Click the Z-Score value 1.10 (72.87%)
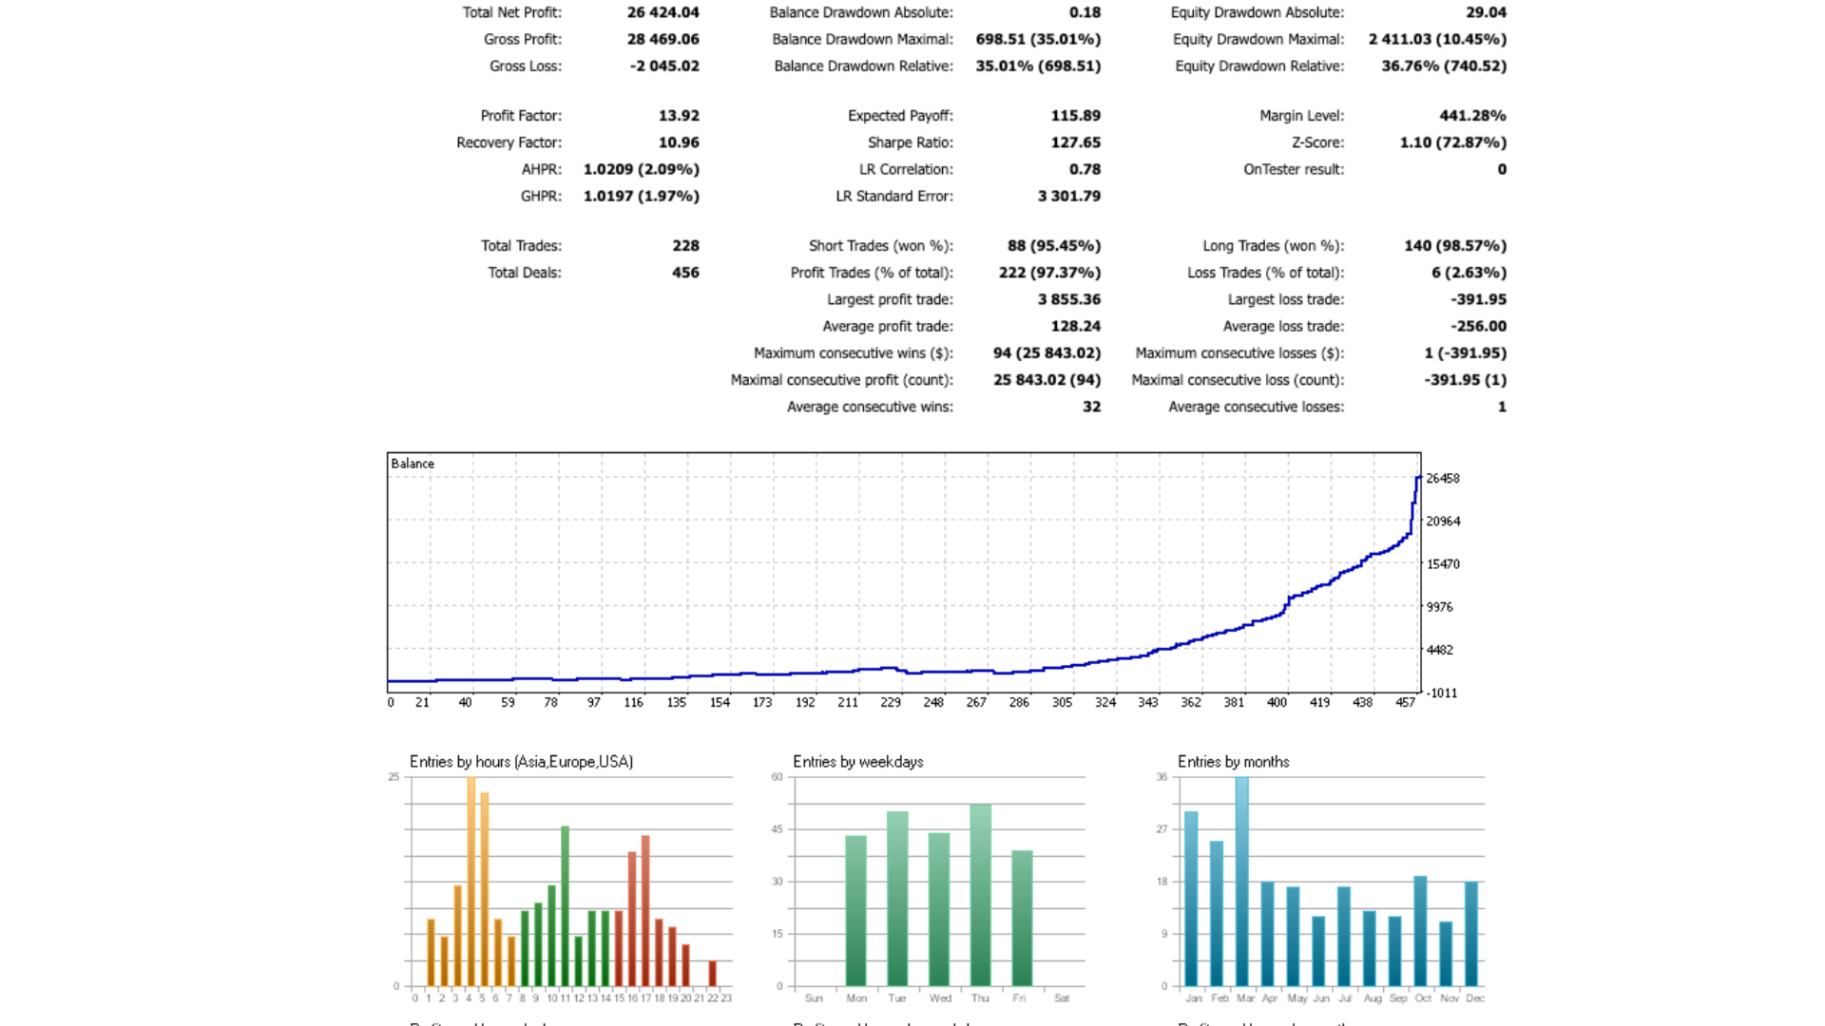 1452,142
